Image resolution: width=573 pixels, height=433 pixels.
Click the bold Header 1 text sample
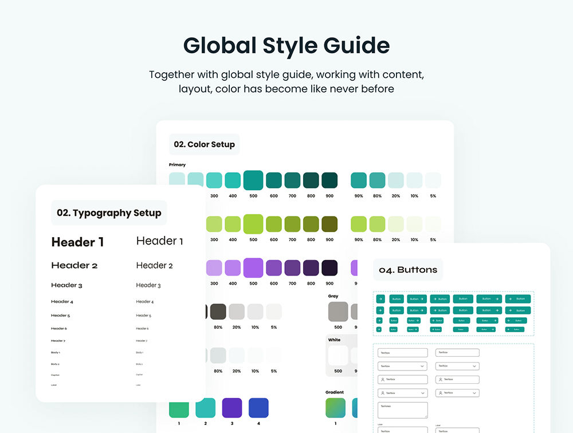tap(78, 242)
